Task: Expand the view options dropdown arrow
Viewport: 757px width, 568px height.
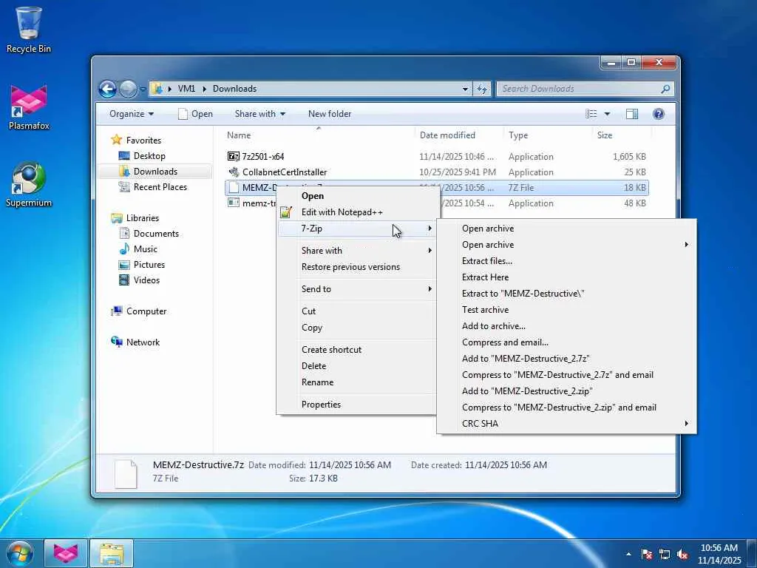Action: 607,114
